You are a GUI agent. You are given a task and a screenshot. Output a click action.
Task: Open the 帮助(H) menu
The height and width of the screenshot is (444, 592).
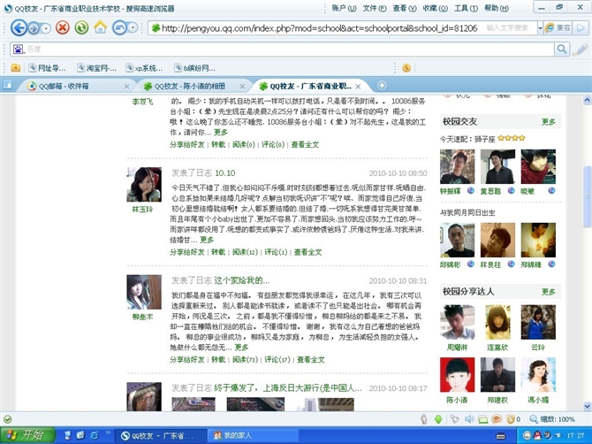point(496,8)
